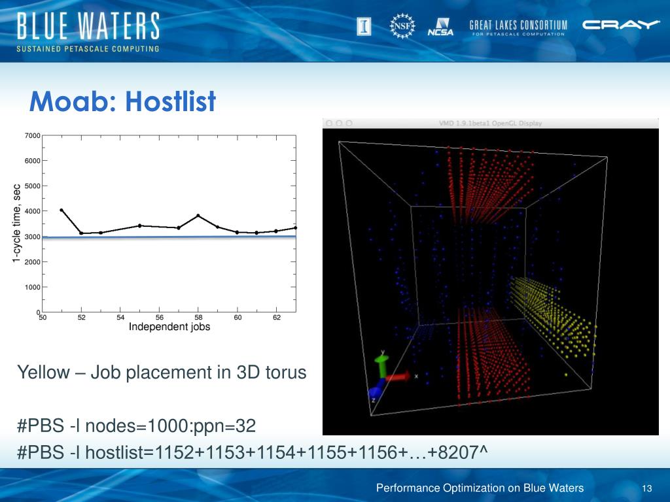Screen dimensions: 670x502
Task: Click 'Performance Optimization on Blue Waters' footer
Action: (480, 488)
